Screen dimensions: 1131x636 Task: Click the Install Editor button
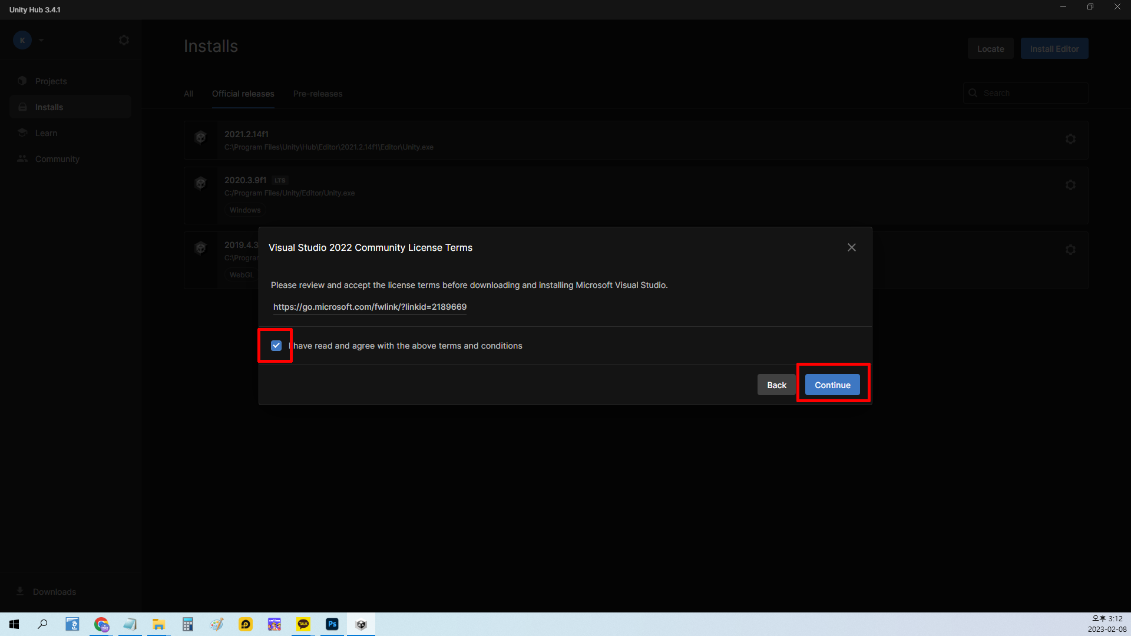coord(1054,49)
